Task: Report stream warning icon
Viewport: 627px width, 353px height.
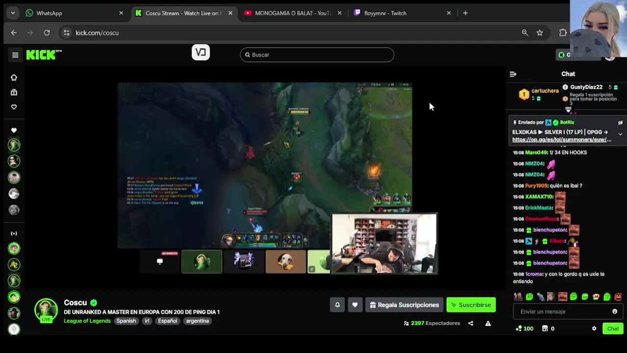Action: 488,324
